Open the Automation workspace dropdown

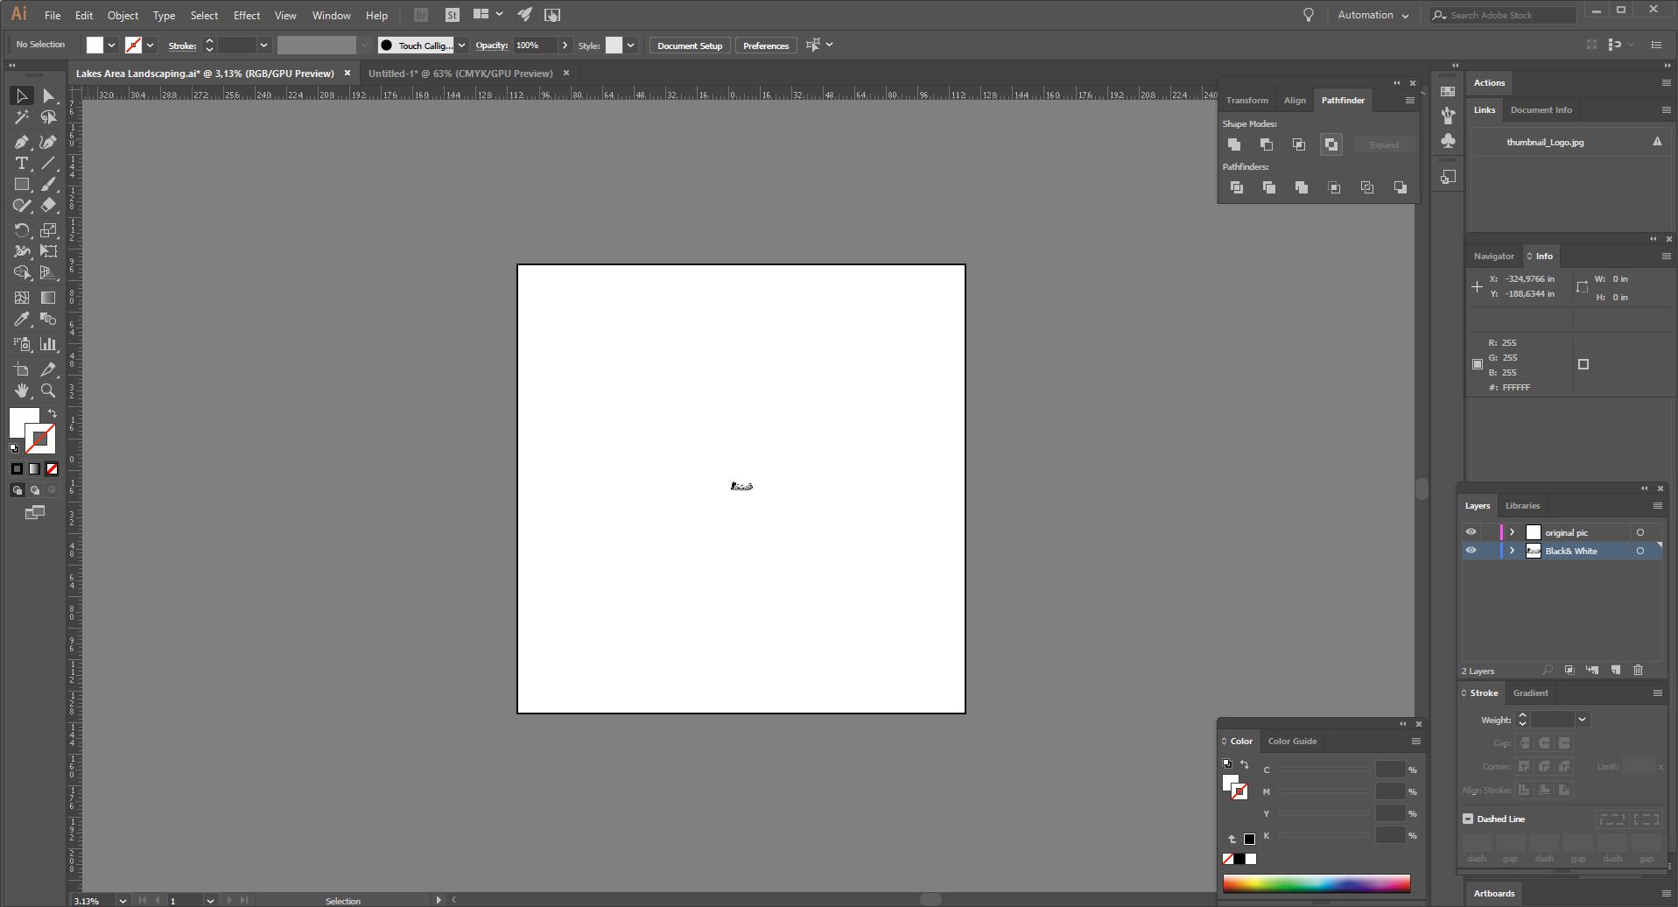(1373, 15)
